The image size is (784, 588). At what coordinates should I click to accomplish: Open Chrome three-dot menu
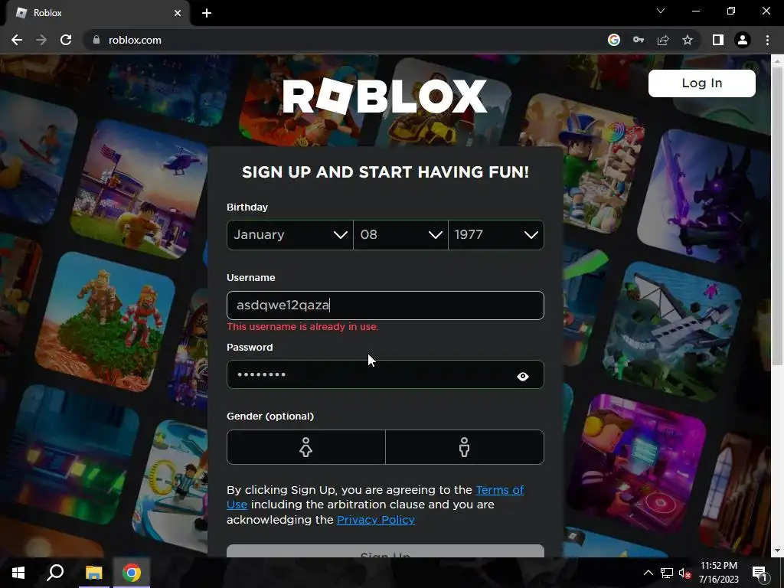click(767, 40)
